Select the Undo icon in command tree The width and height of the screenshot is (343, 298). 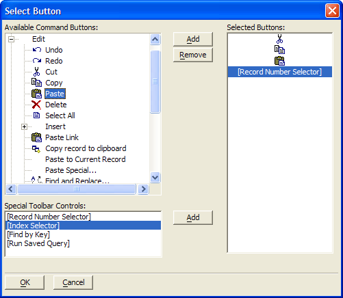(37, 50)
